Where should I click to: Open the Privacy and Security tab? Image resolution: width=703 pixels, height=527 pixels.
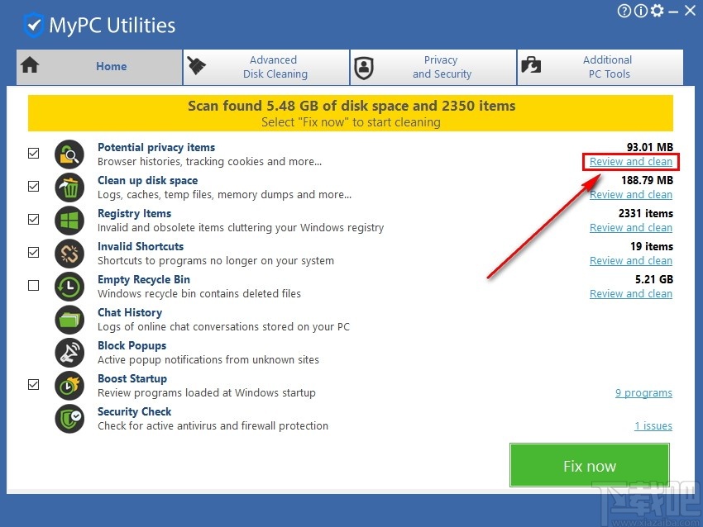(x=433, y=67)
